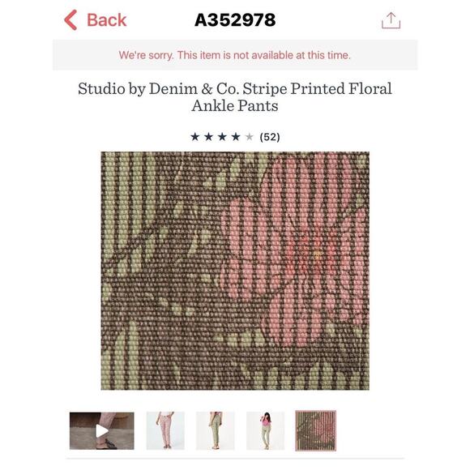The image size is (470, 470).
Task: Select the fabric swatch thumbnail
Action: click(316, 431)
